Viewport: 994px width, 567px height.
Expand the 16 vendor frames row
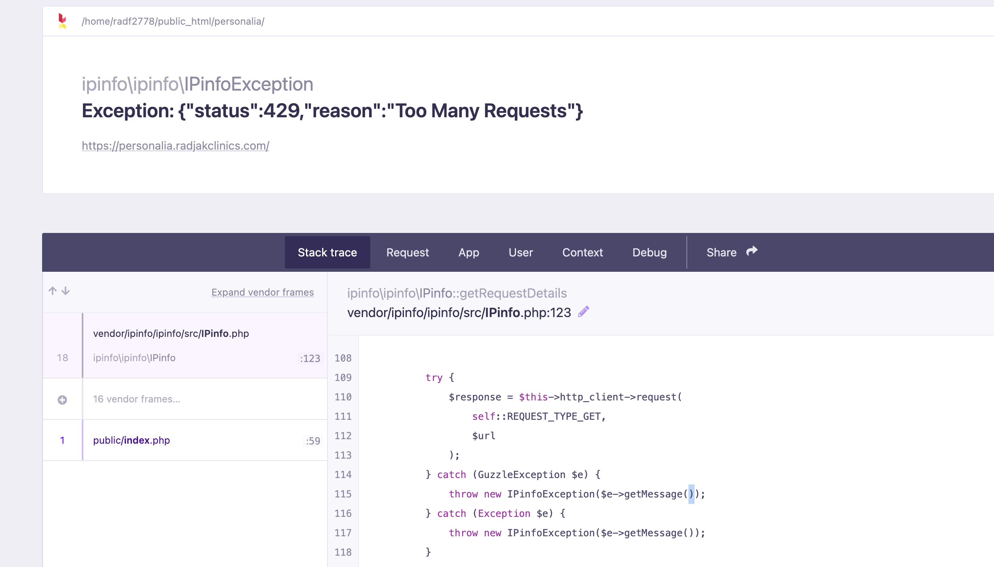pyautogui.click(x=137, y=399)
